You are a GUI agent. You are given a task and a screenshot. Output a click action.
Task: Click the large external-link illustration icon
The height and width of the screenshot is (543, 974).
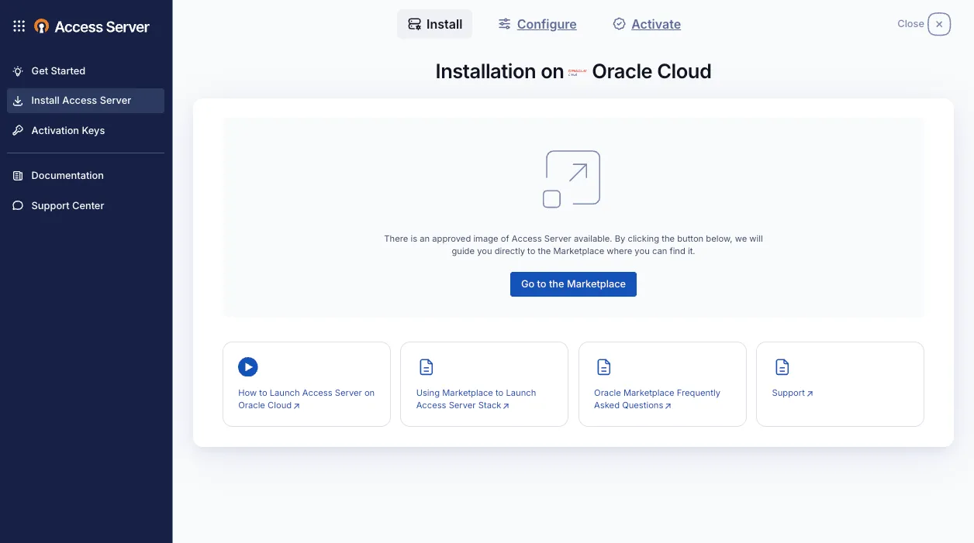pyautogui.click(x=572, y=179)
